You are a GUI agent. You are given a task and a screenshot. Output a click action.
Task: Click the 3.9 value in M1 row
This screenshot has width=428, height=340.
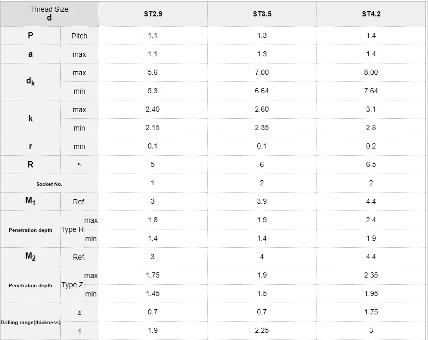pyautogui.click(x=262, y=201)
